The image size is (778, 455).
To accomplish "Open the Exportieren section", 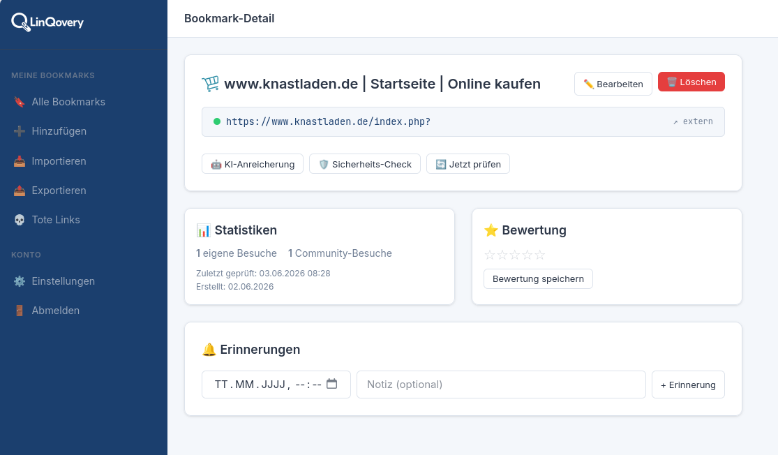I will click(x=59, y=190).
